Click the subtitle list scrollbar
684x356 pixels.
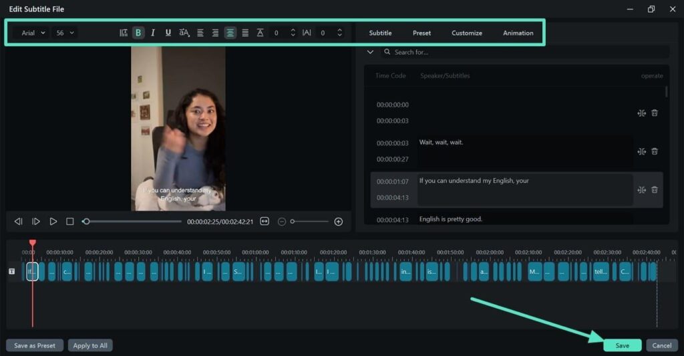[x=667, y=92]
